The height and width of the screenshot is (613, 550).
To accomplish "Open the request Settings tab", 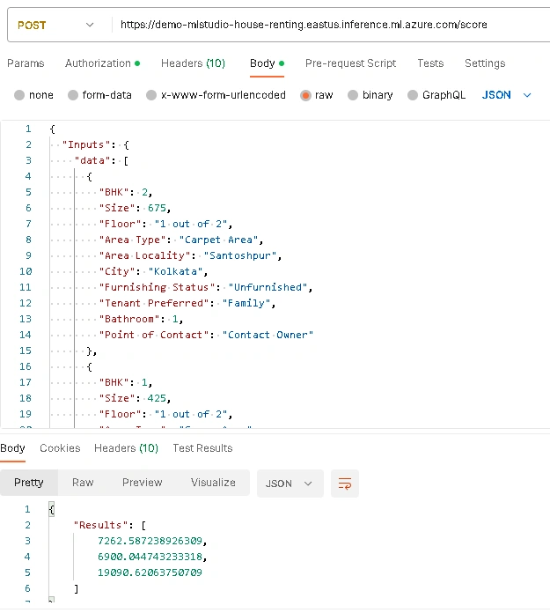I will pos(485,63).
